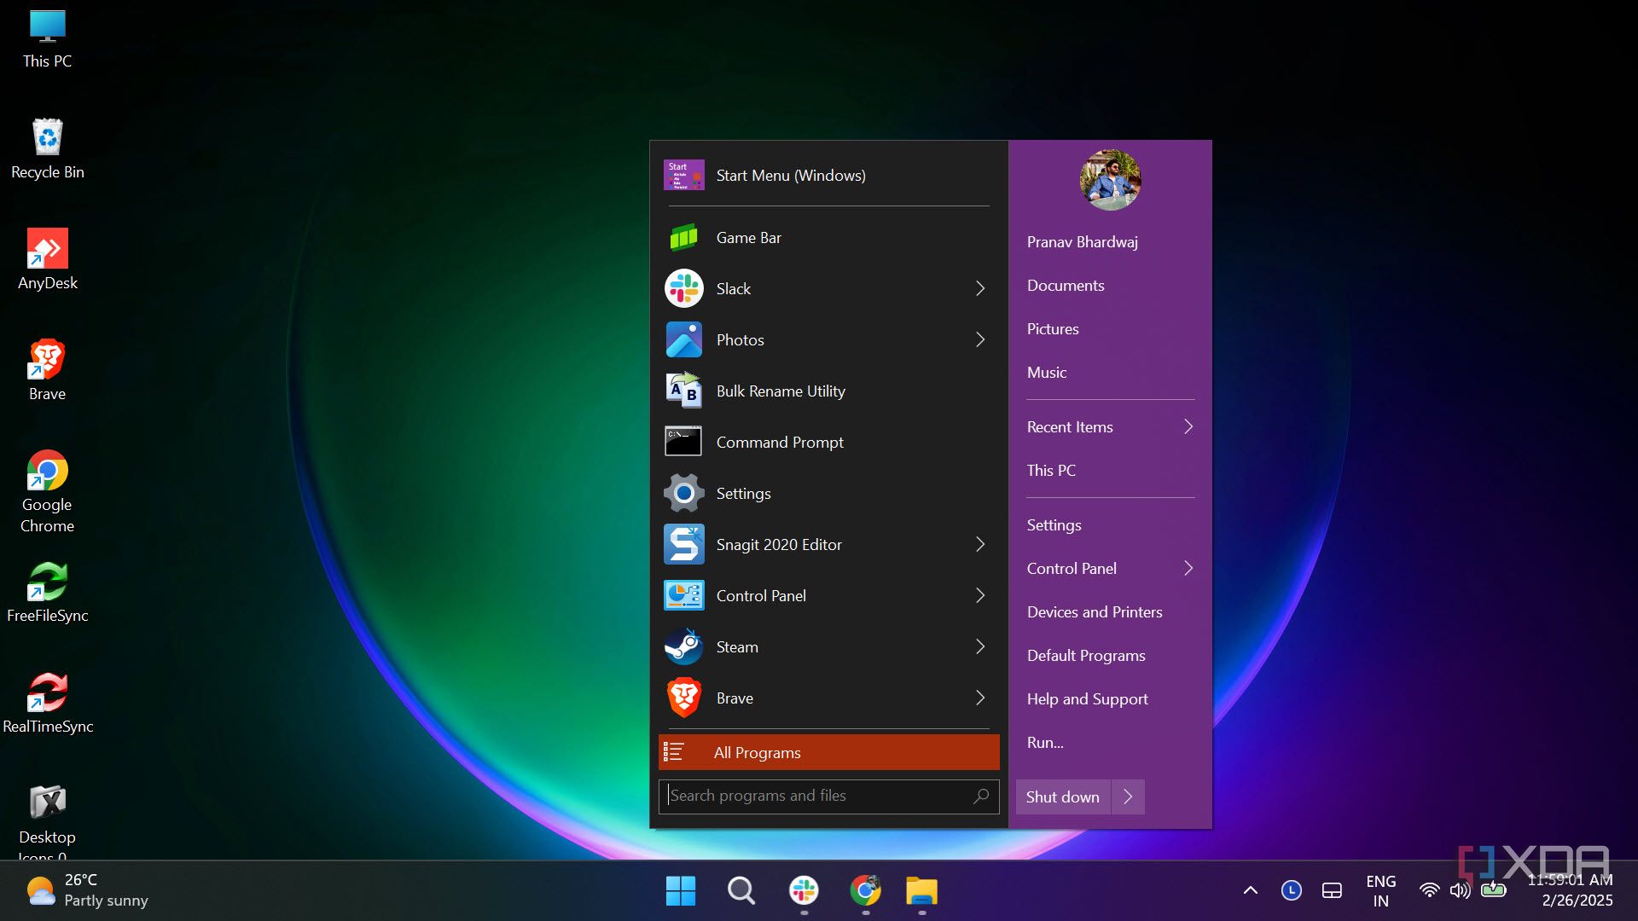Image resolution: width=1638 pixels, height=921 pixels.
Task: Open Steam from the start menu
Action: click(x=736, y=646)
